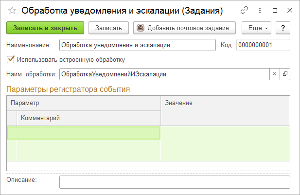Viewport: 300px width, 195px height.
Task: Click the Комментарий column subheader
Action: pos(88,118)
